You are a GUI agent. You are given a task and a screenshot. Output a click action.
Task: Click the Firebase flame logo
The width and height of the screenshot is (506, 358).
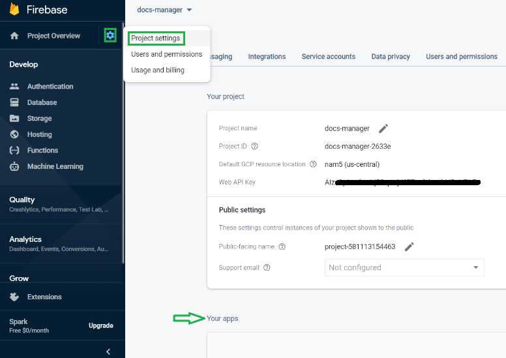pyautogui.click(x=14, y=9)
